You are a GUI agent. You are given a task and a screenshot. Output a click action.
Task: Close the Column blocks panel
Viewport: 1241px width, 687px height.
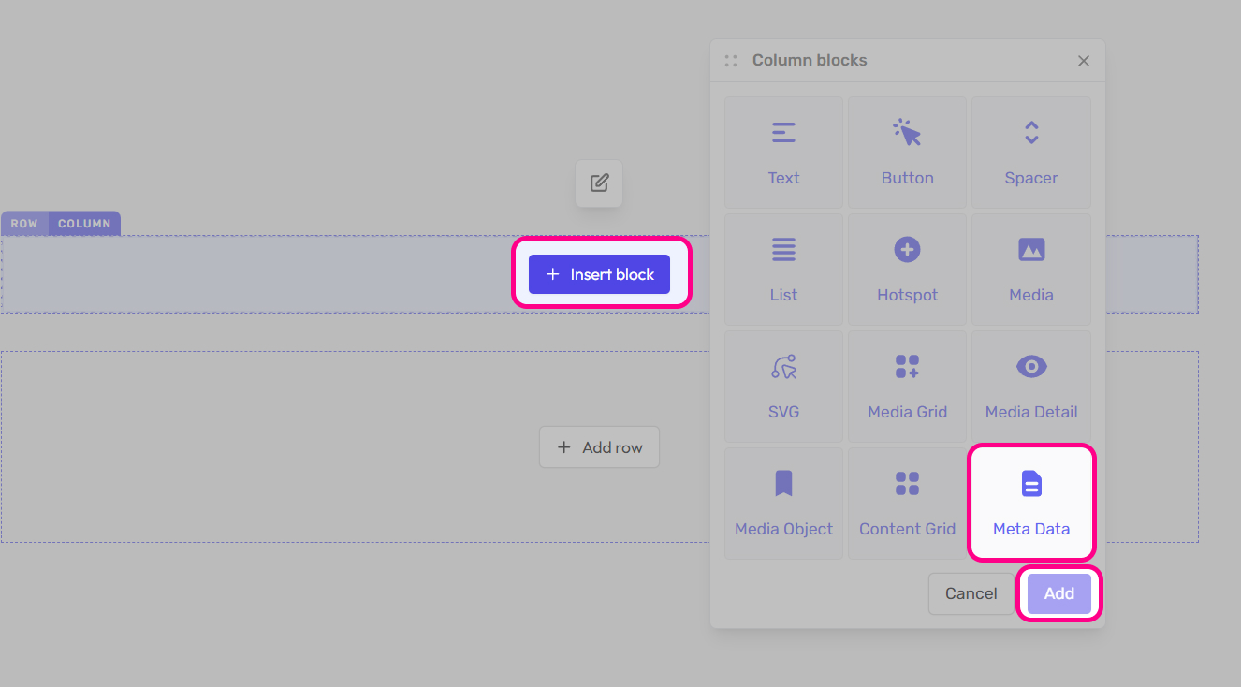[1084, 61]
